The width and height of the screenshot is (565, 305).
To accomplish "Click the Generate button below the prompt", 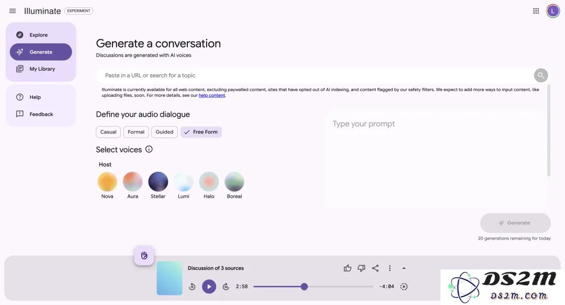I will 515,223.
